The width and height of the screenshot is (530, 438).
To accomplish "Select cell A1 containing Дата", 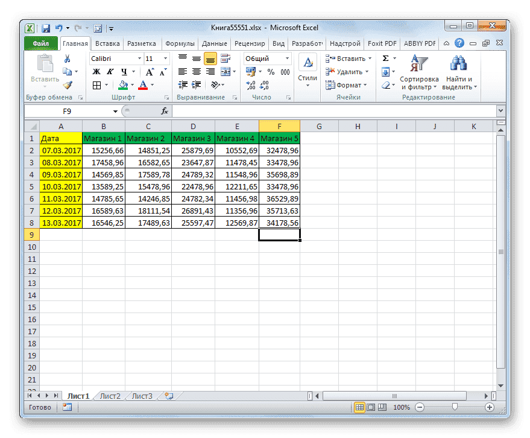I will click(x=60, y=138).
